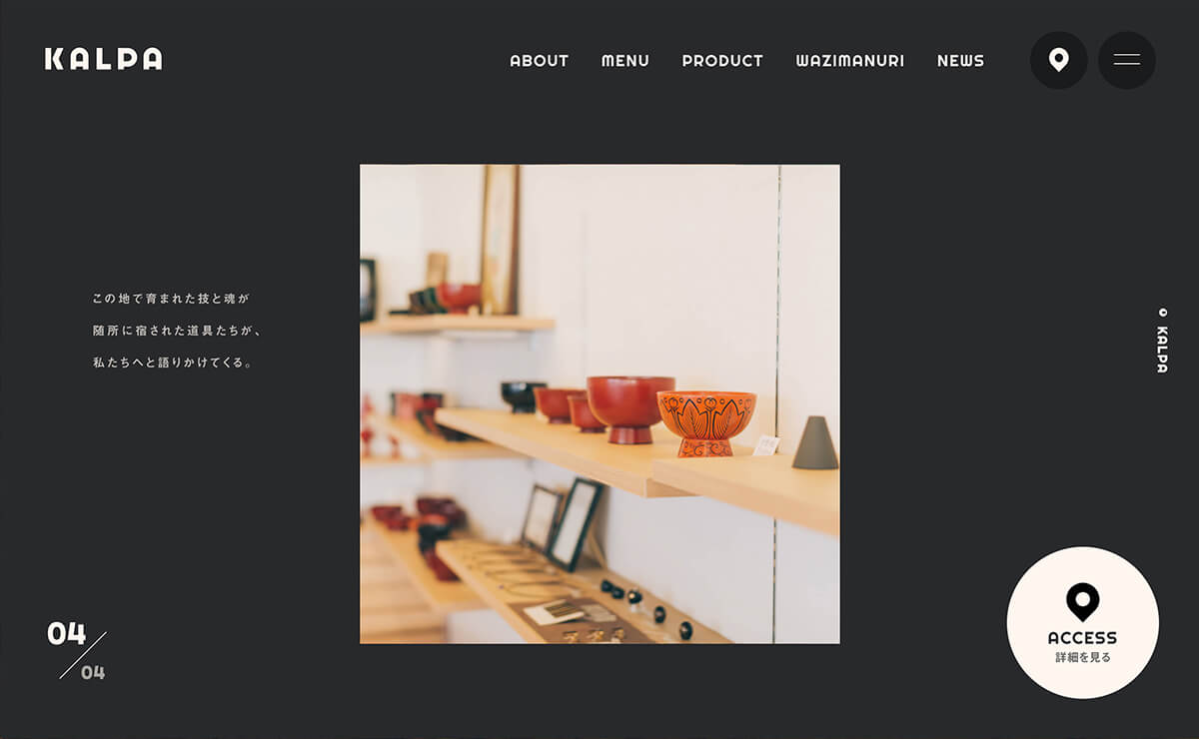The height and width of the screenshot is (739, 1199).
Task: Go to the WAZIMANURI page
Action: click(850, 61)
